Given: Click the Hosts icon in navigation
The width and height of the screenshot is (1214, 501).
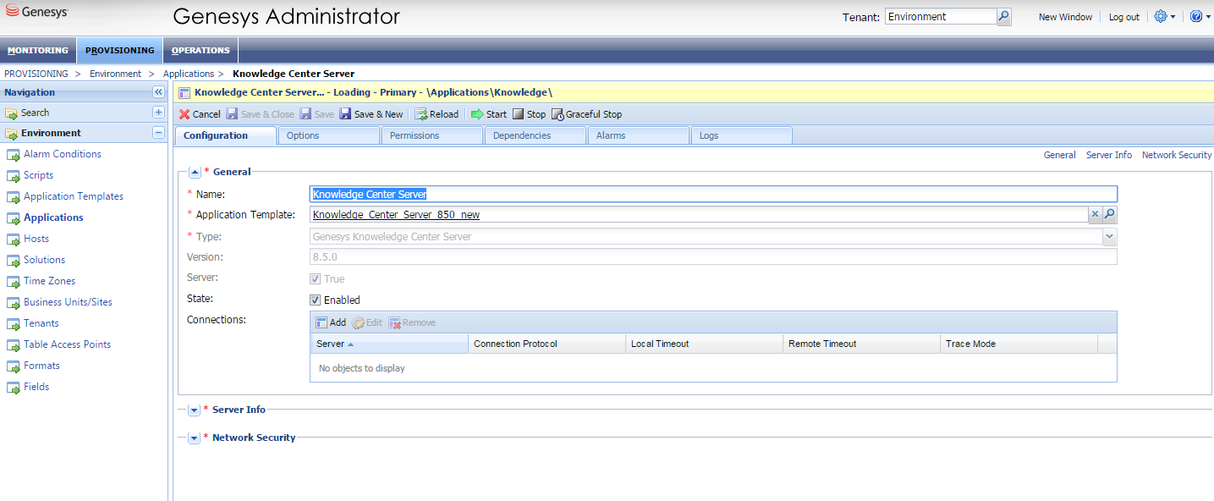Looking at the screenshot, I should click(x=14, y=239).
